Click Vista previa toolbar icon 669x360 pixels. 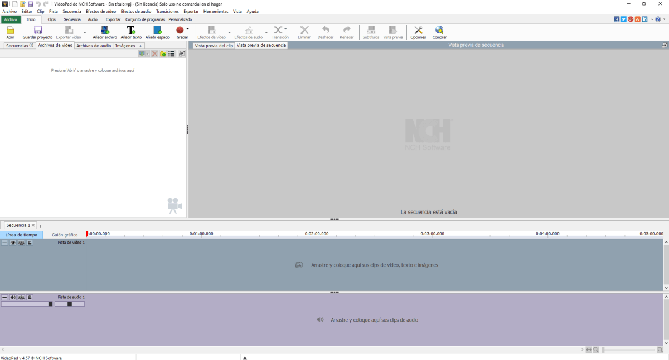[x=393, y=30]
